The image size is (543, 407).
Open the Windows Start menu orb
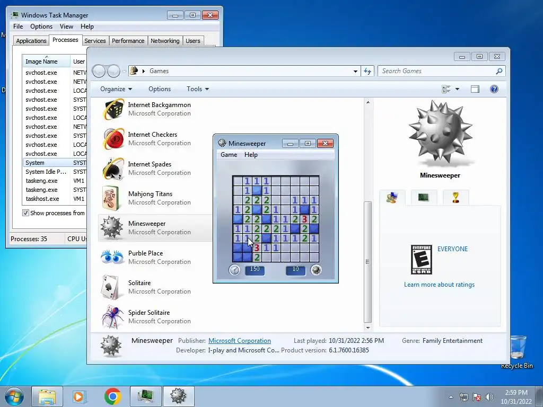[14, 396]
